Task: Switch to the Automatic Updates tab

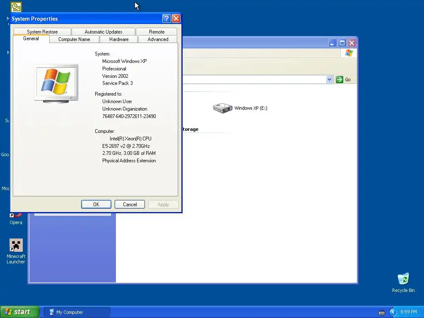Action: (103, 31)
